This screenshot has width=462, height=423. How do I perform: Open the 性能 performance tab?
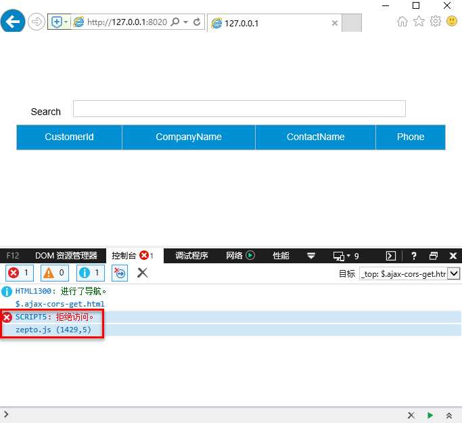281,256
